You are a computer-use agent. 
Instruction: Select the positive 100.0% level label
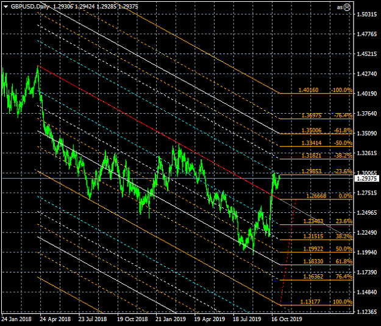343,302
